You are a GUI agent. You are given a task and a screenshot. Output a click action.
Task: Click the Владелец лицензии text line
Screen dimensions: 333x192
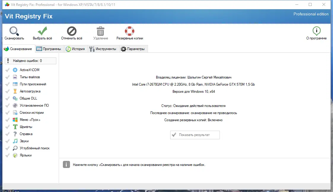point(193,77)
